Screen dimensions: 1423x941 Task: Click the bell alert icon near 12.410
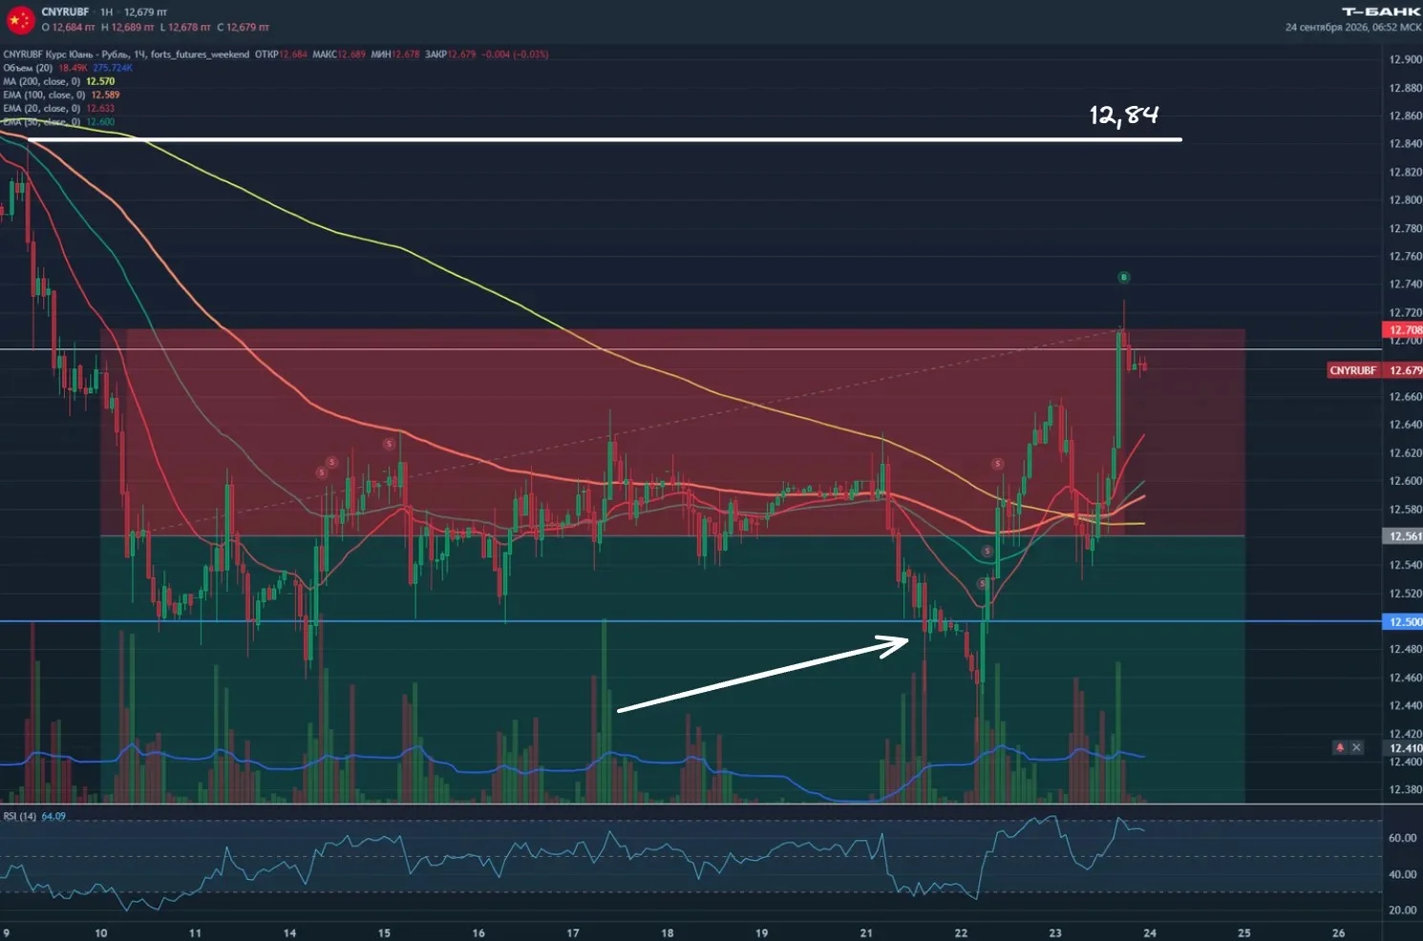tap(1340, 747)
